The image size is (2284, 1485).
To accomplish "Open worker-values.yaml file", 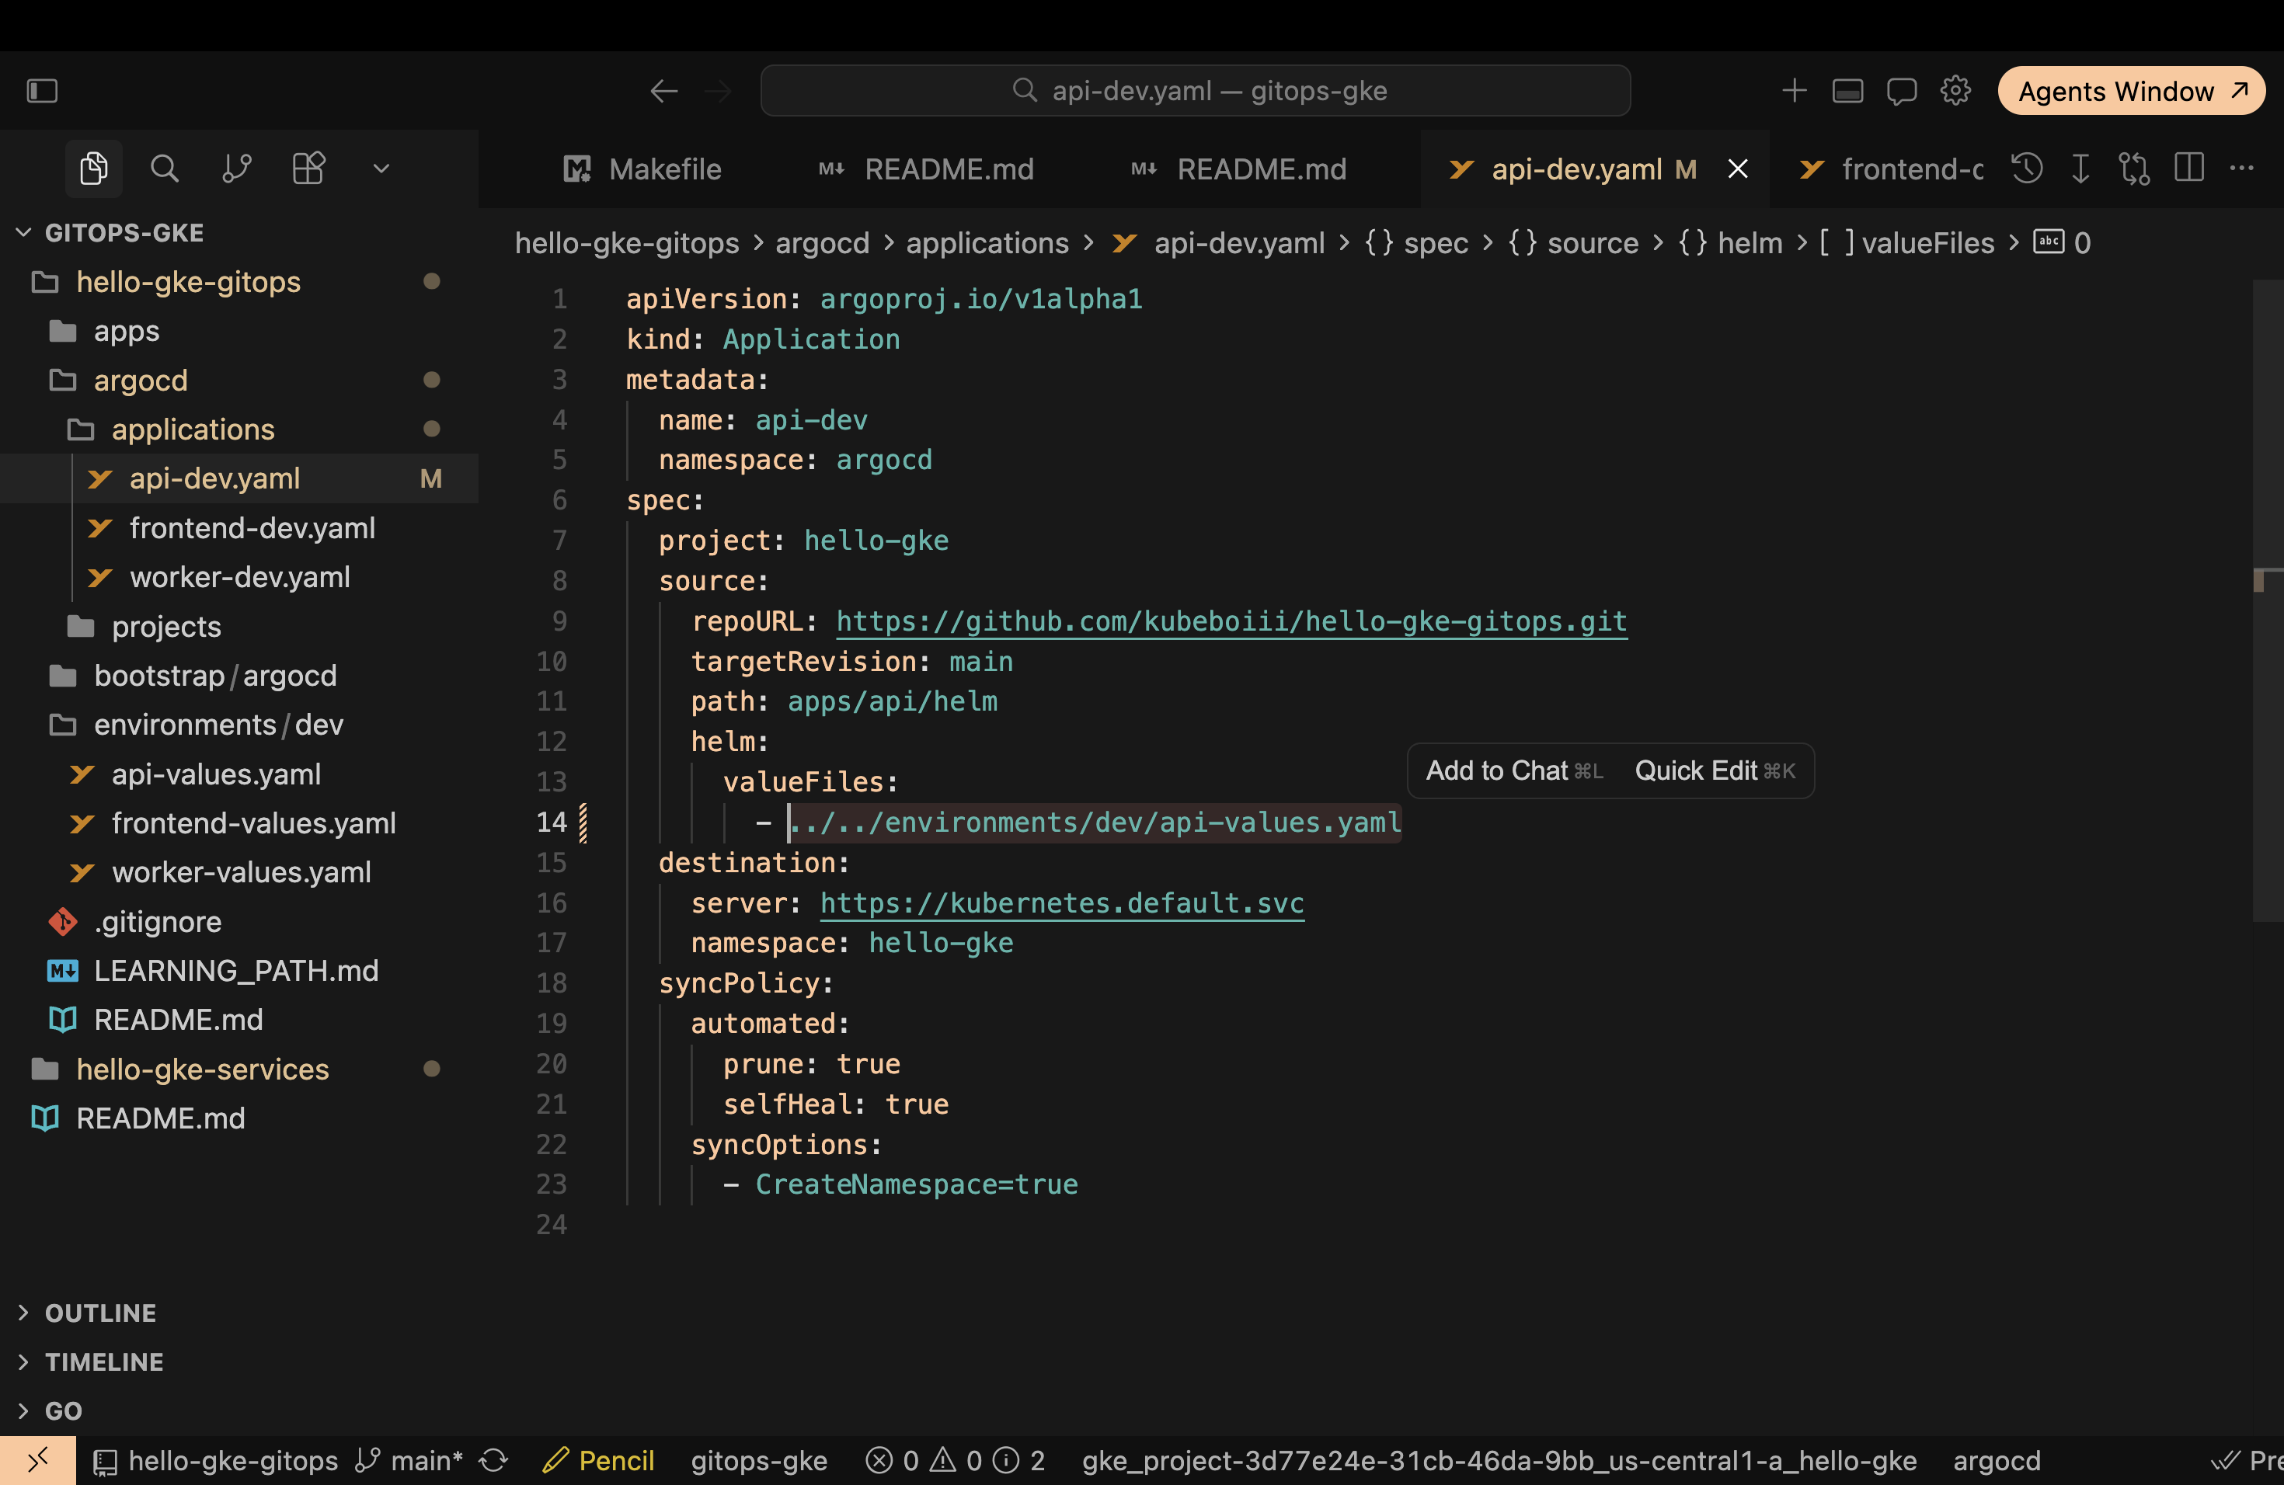I will (x=241, y=873).
